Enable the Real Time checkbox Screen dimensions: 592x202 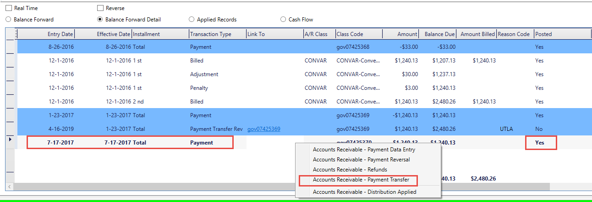(9, 8)
